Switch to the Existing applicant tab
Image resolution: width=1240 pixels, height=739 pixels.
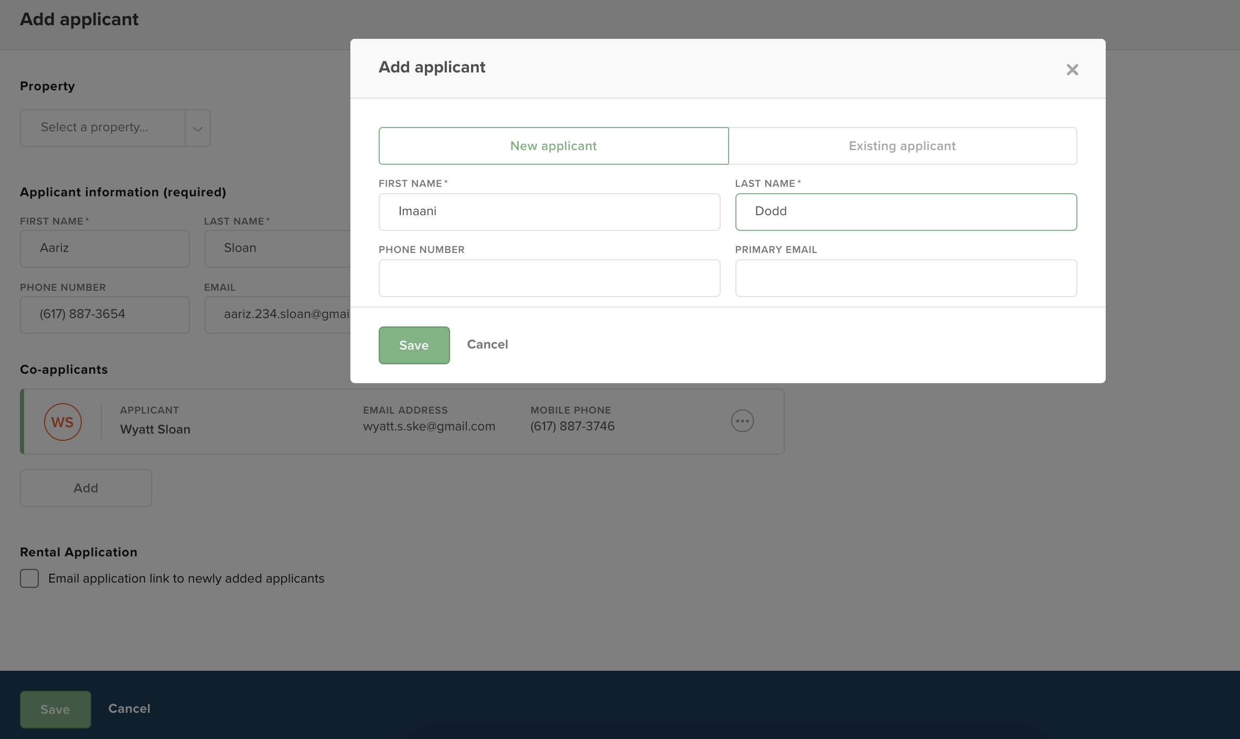pos(902,145)
